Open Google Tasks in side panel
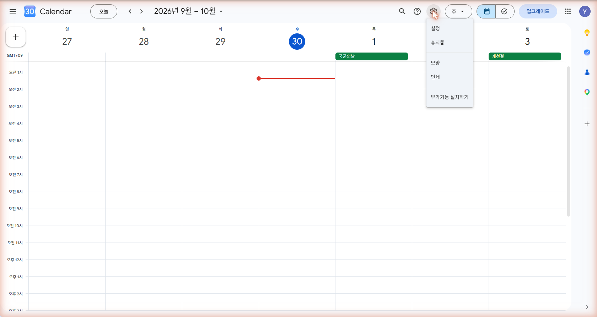This screenshot has width=597, height=317. [x=587, y=53]
